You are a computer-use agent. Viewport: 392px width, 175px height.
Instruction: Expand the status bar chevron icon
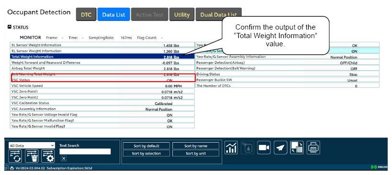[6, 168]
